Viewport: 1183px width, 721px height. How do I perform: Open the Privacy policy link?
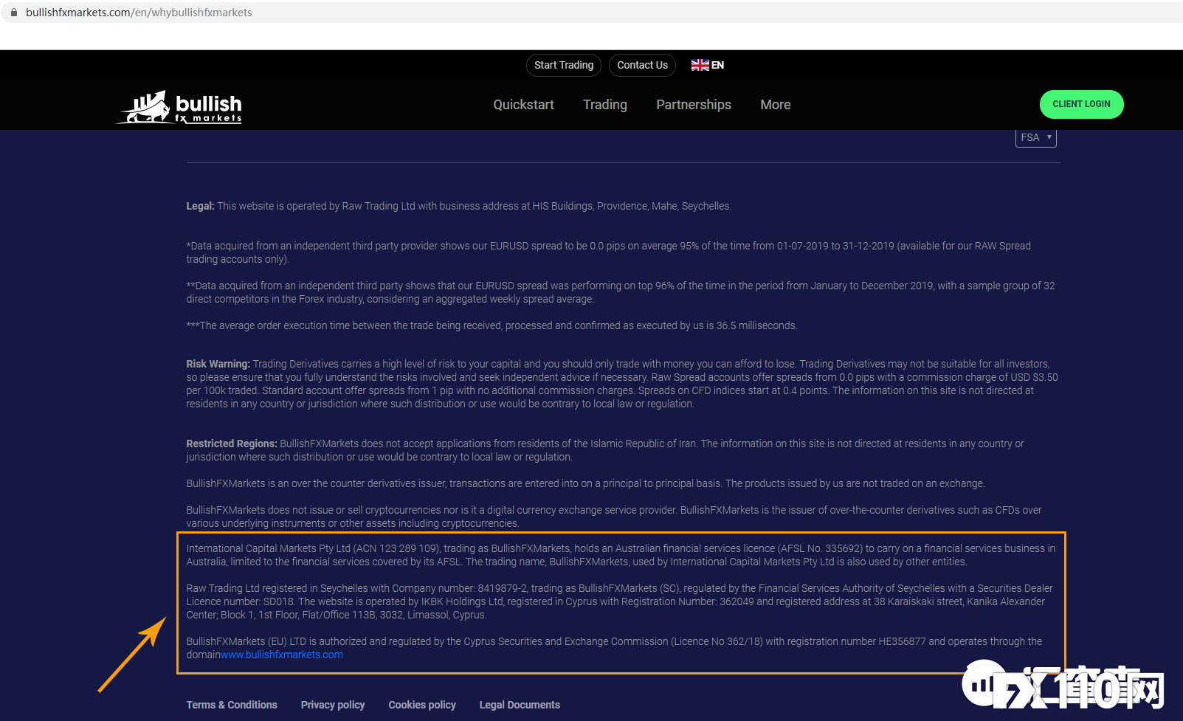pyautogui.click(x=333, y=705)
